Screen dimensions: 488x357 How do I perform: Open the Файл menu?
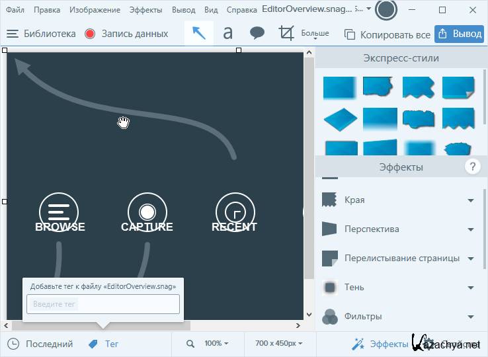click(15, 10)
